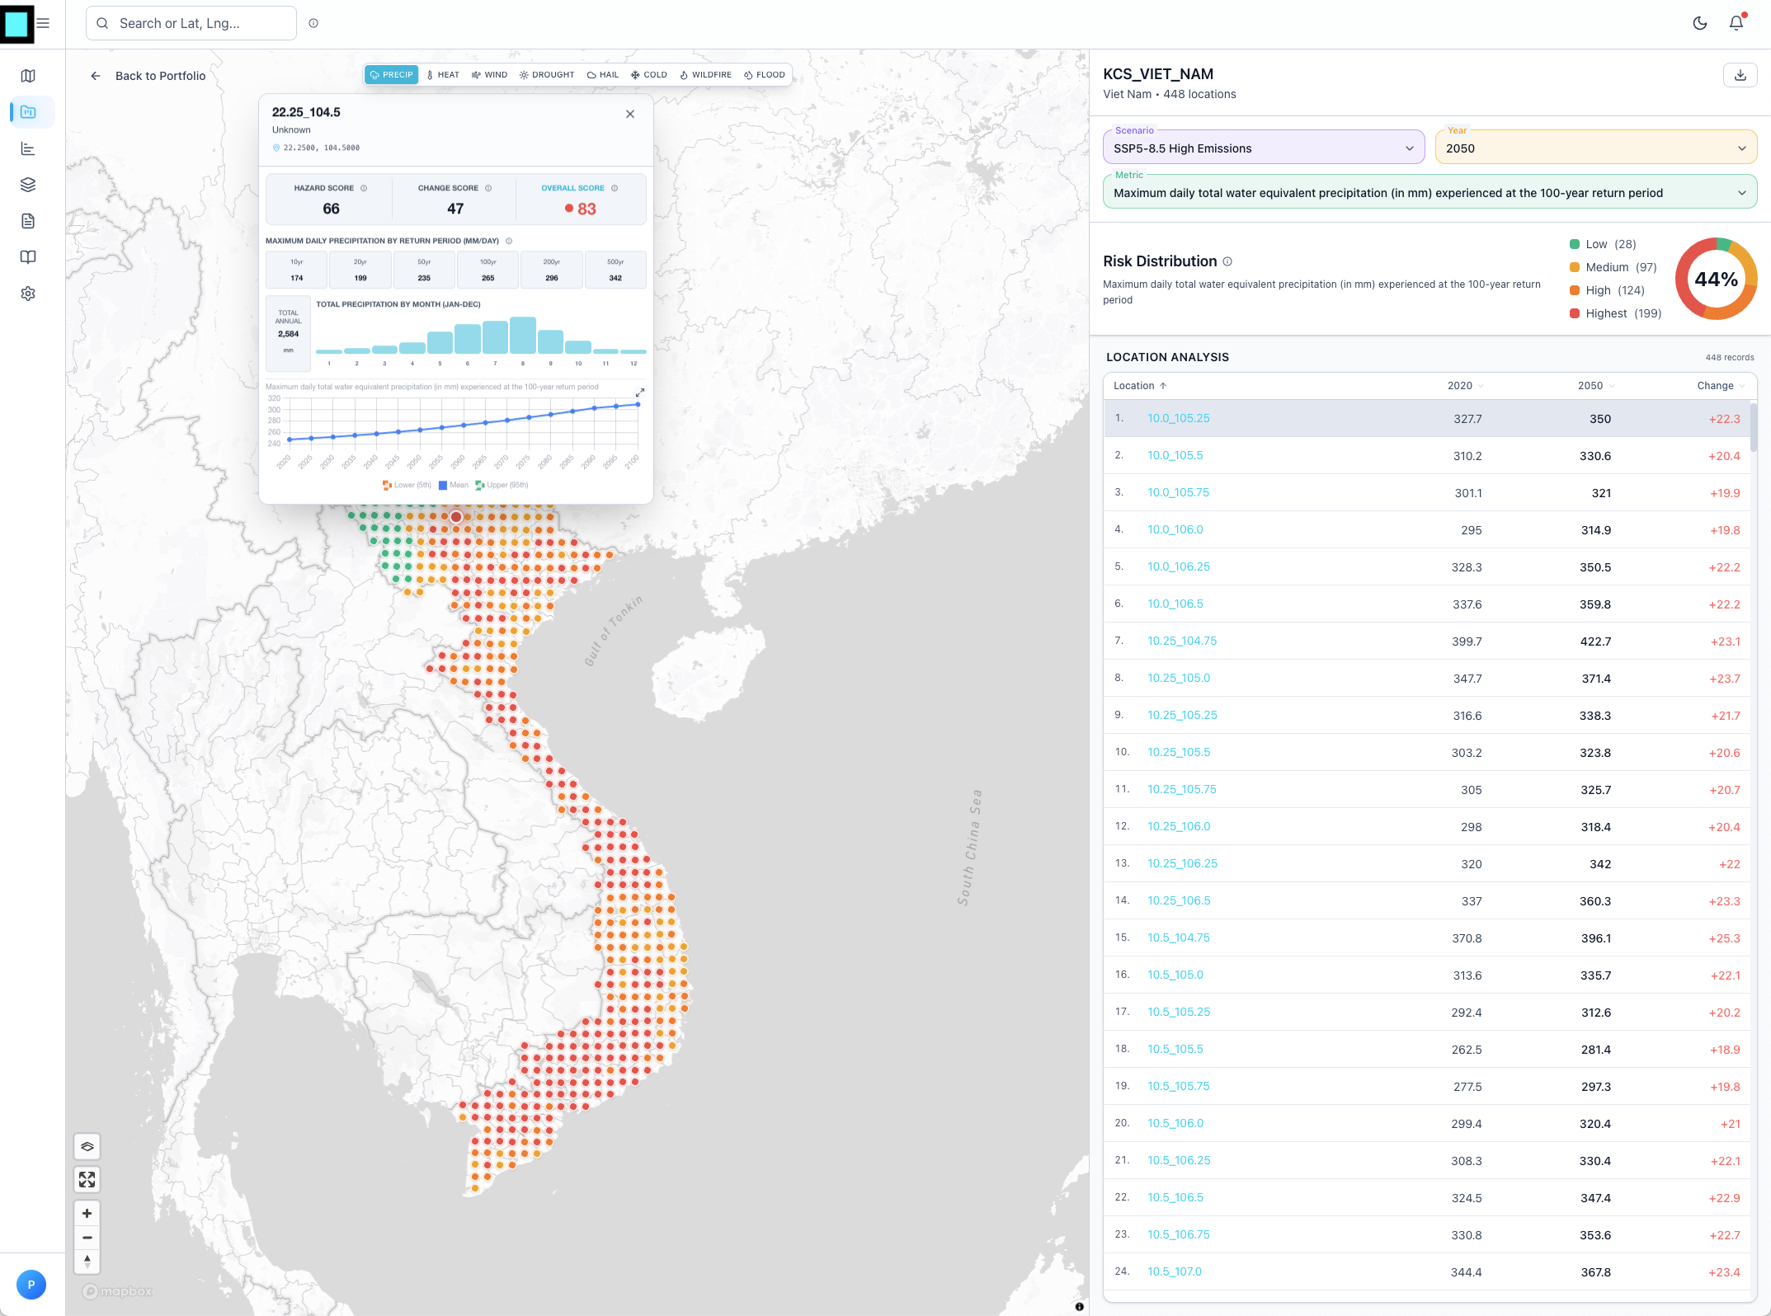
Task: Click Risk Distribution info icon
Action: pos(1227,261)
